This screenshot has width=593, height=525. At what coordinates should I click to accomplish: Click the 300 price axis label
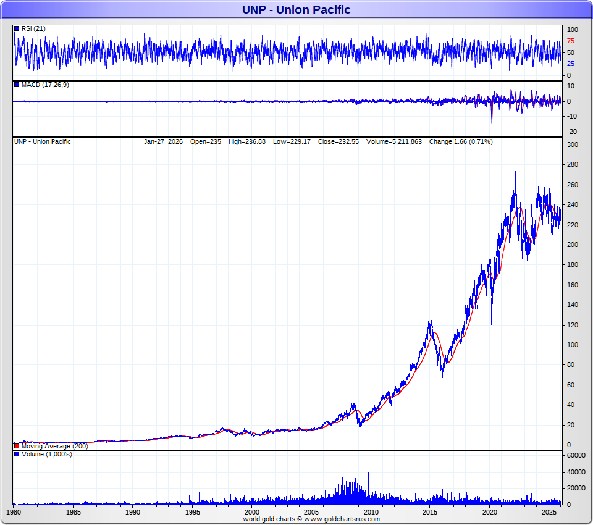pos(573,145)
